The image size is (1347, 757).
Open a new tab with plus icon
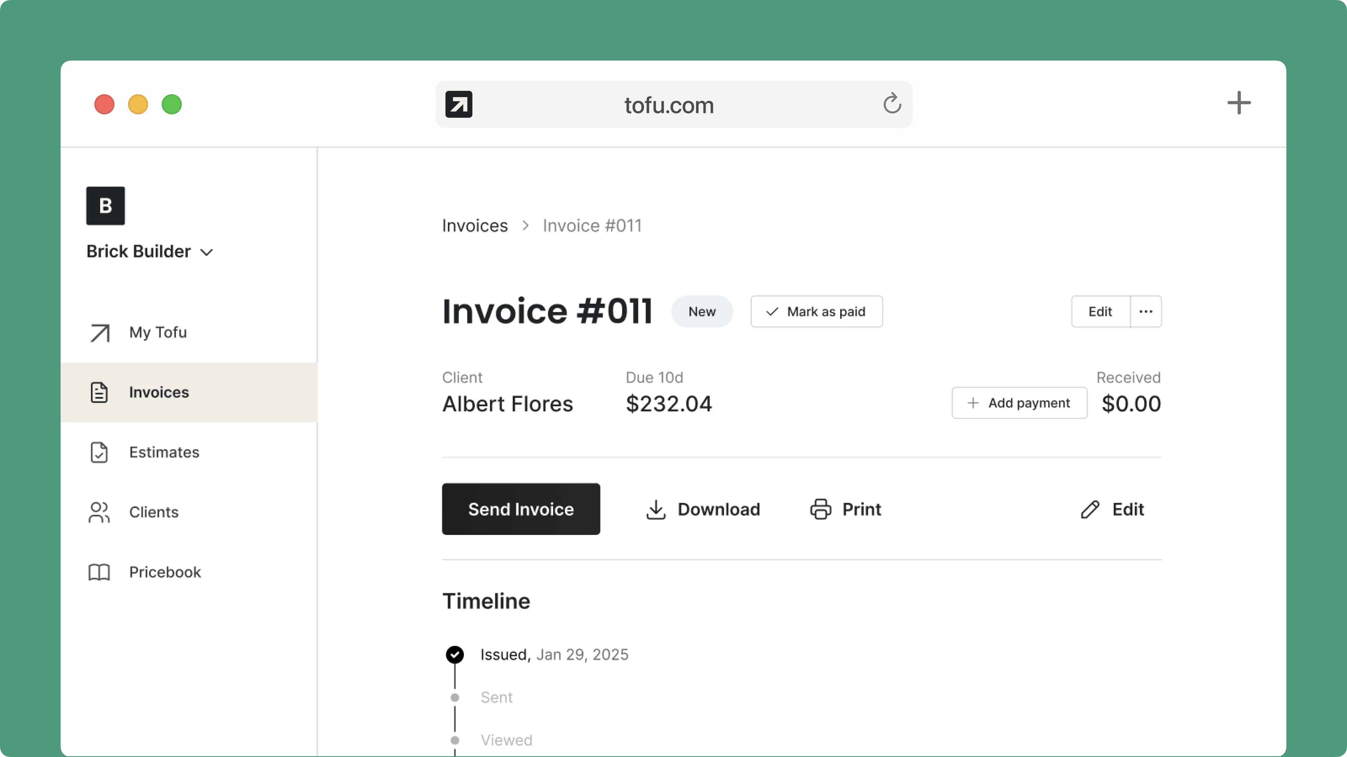(x=1239, y=103)
